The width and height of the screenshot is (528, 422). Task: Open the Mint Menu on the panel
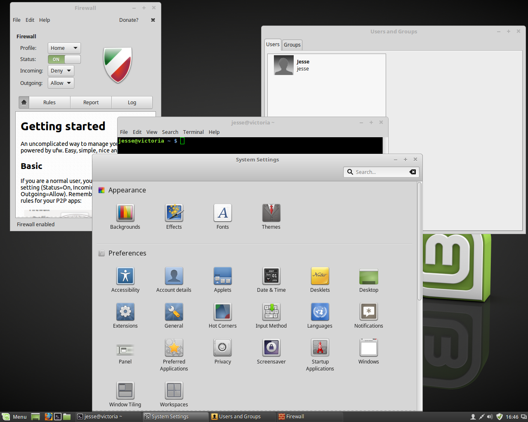click(x=14, y=417)
